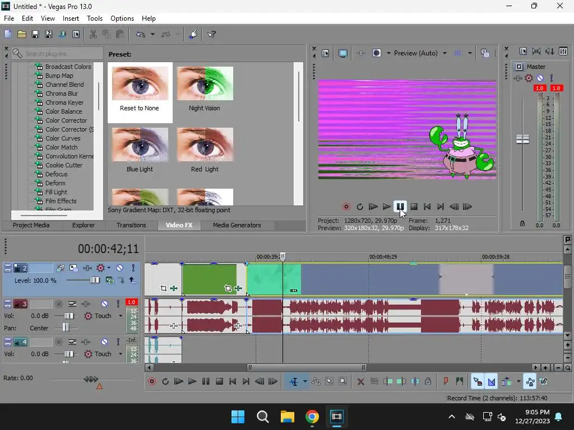Mute audio track 3

click(x=104, y=303)
